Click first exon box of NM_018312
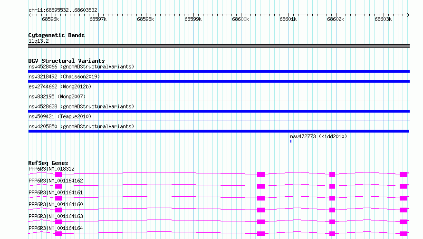The height and width of the screenshot is (239, 423). pos(58,174)
